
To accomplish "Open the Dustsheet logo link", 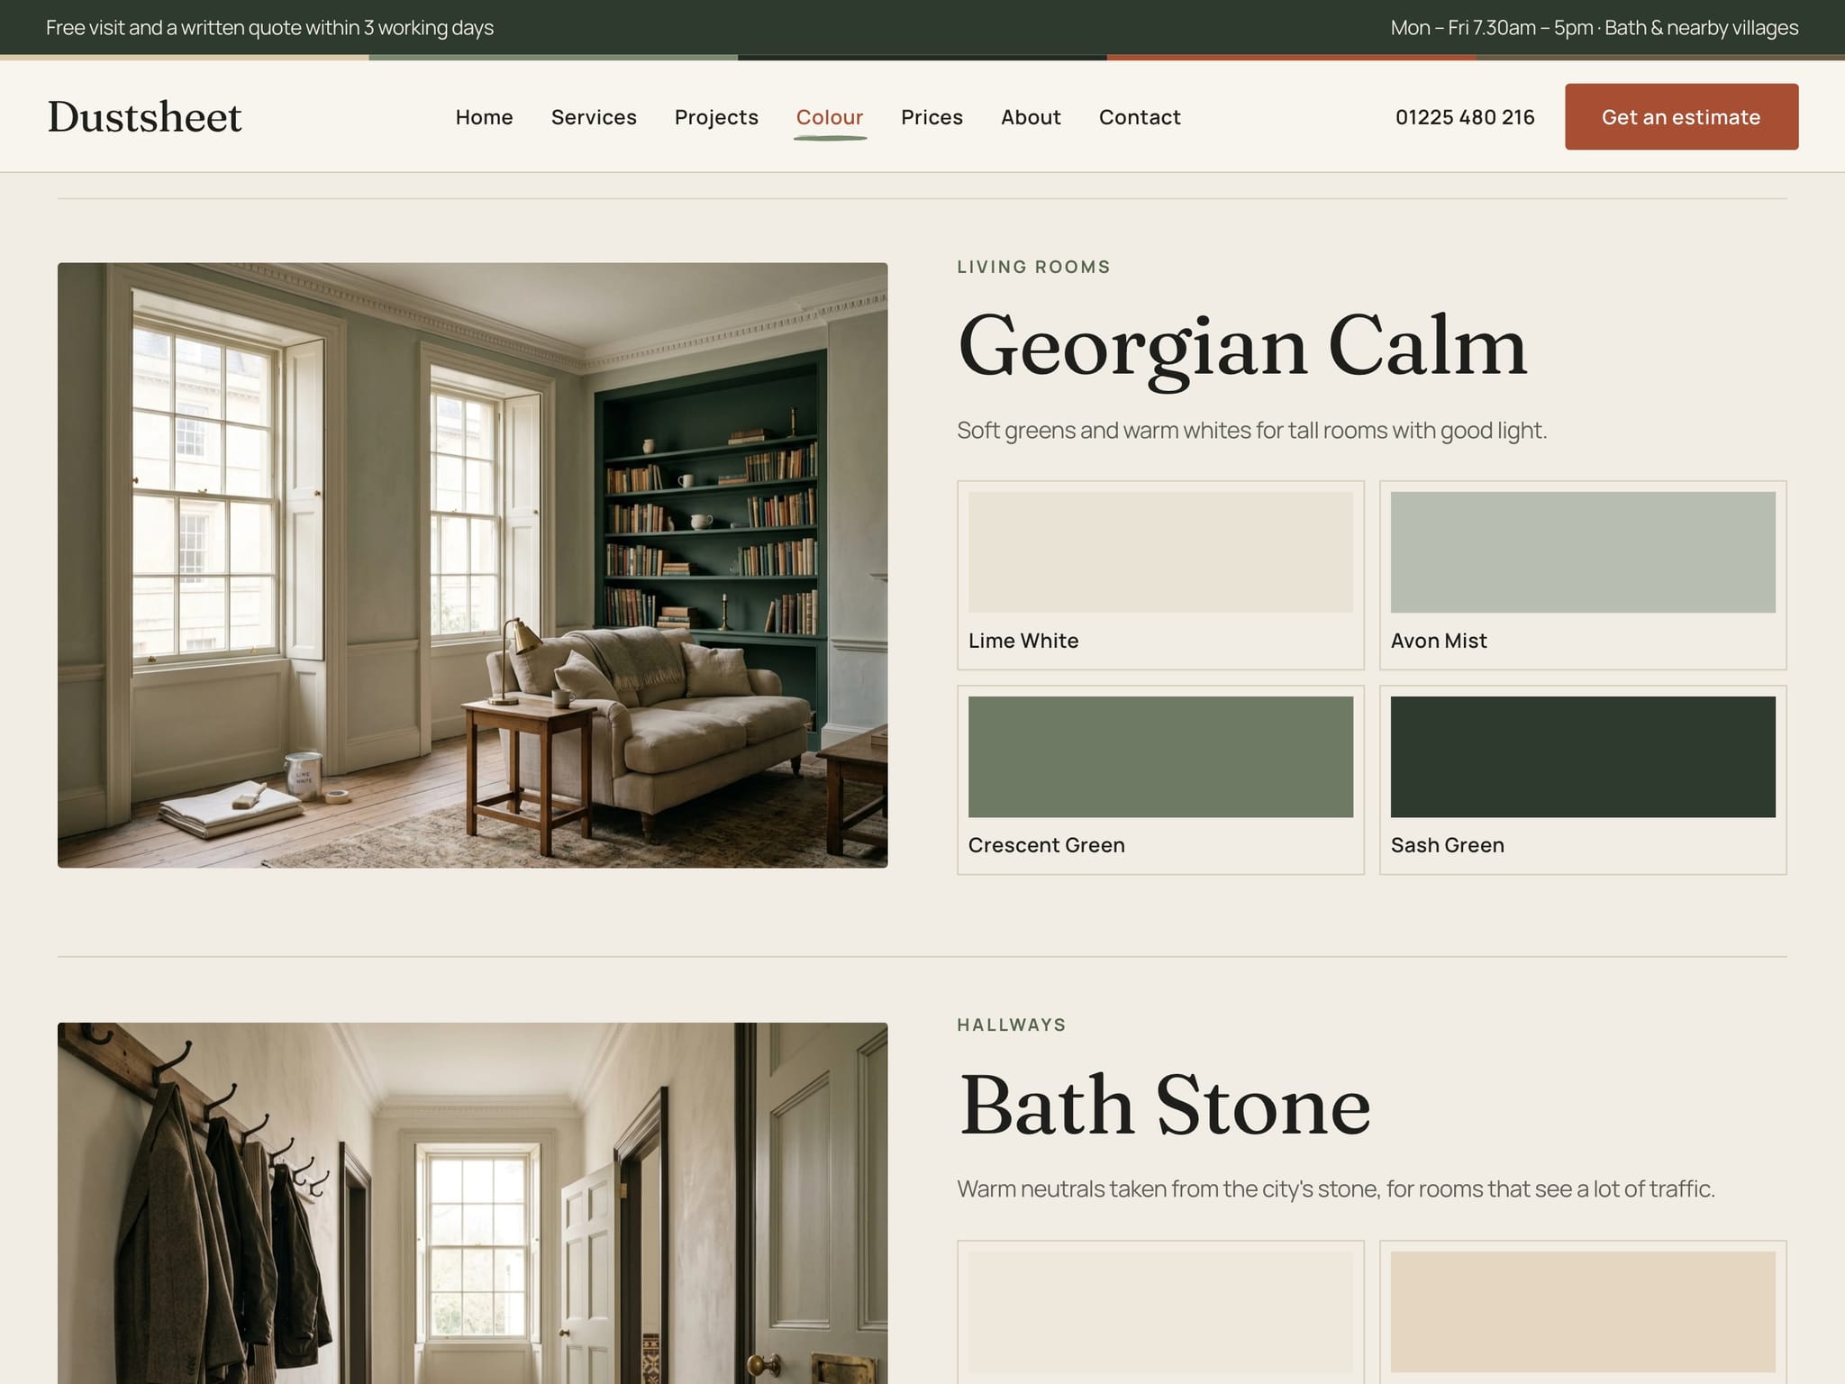I will pyautogui.click(x=144, y=117).
